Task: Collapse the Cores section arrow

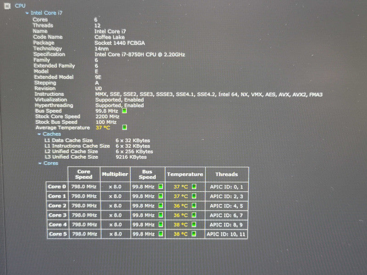Action: coord(40,163)
